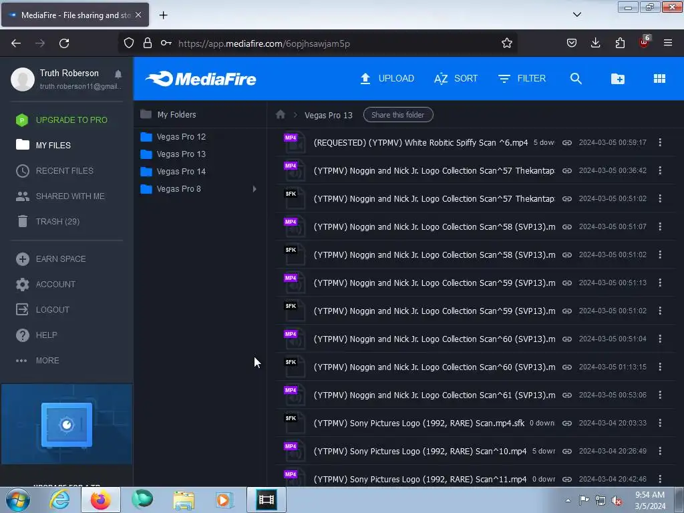
Task: Switch to grid view icon
Action: click(x=659, y=79)
